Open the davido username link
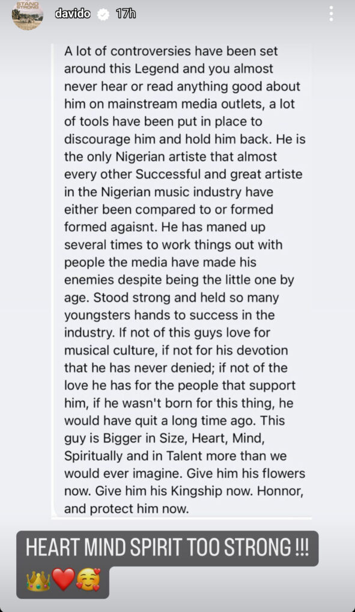The image size is (355, 612). pyautogui.click(x=73, y=14)
